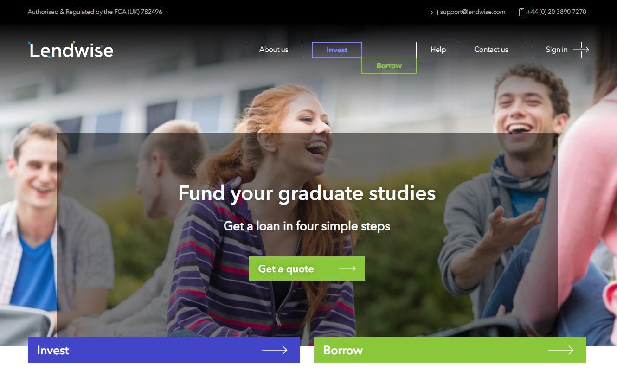
Task: Click the arrow beside Sign in
Action: (581, 50)
